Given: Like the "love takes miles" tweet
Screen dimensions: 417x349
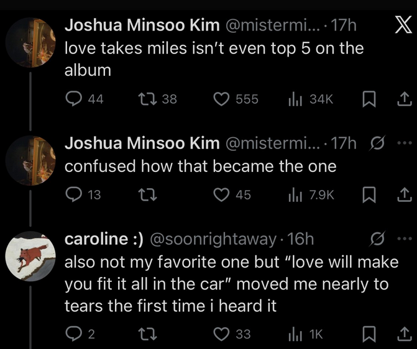Looking at the screenshot, I should pos(222,99).
